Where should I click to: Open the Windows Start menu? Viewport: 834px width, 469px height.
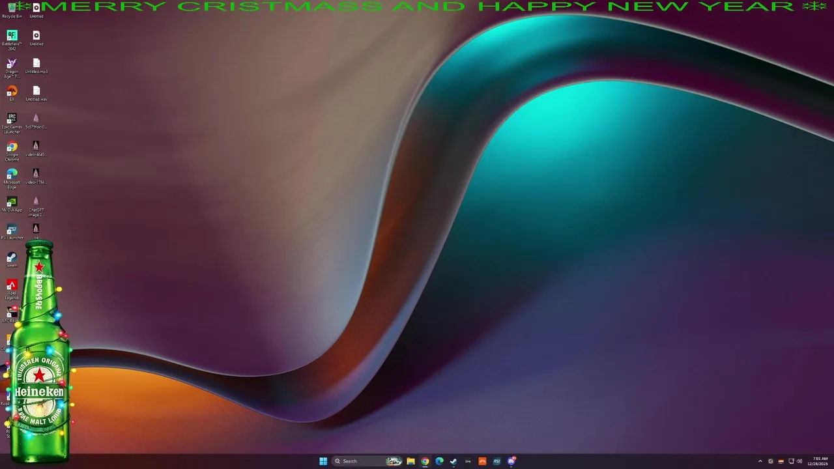[323, 461]
